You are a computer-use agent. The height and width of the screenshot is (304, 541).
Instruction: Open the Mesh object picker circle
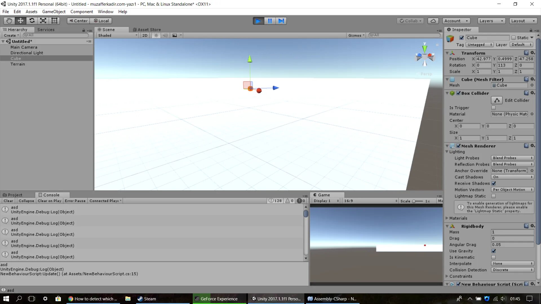pos(532,85)
